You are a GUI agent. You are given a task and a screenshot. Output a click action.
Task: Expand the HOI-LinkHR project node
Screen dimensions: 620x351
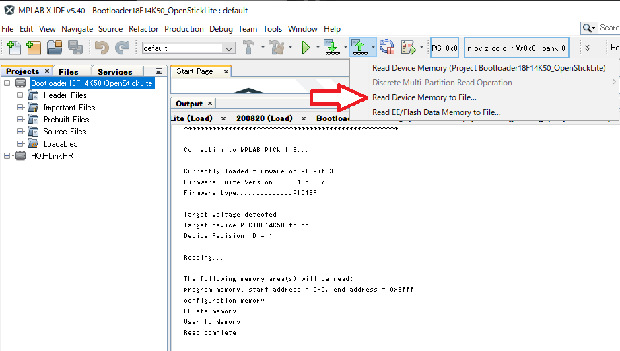tap(7, 155)
